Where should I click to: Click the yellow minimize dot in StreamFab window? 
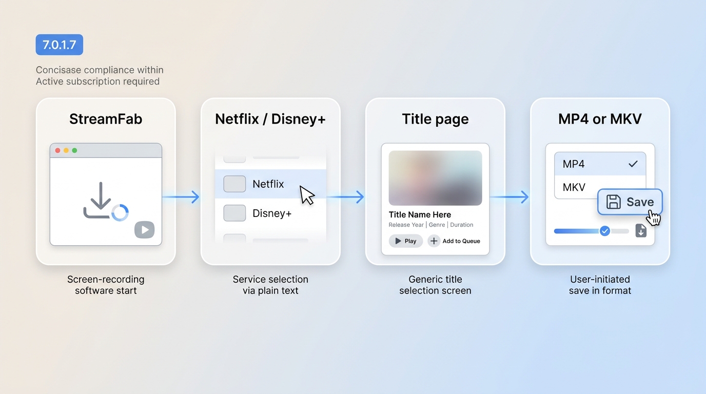[66, 150]
